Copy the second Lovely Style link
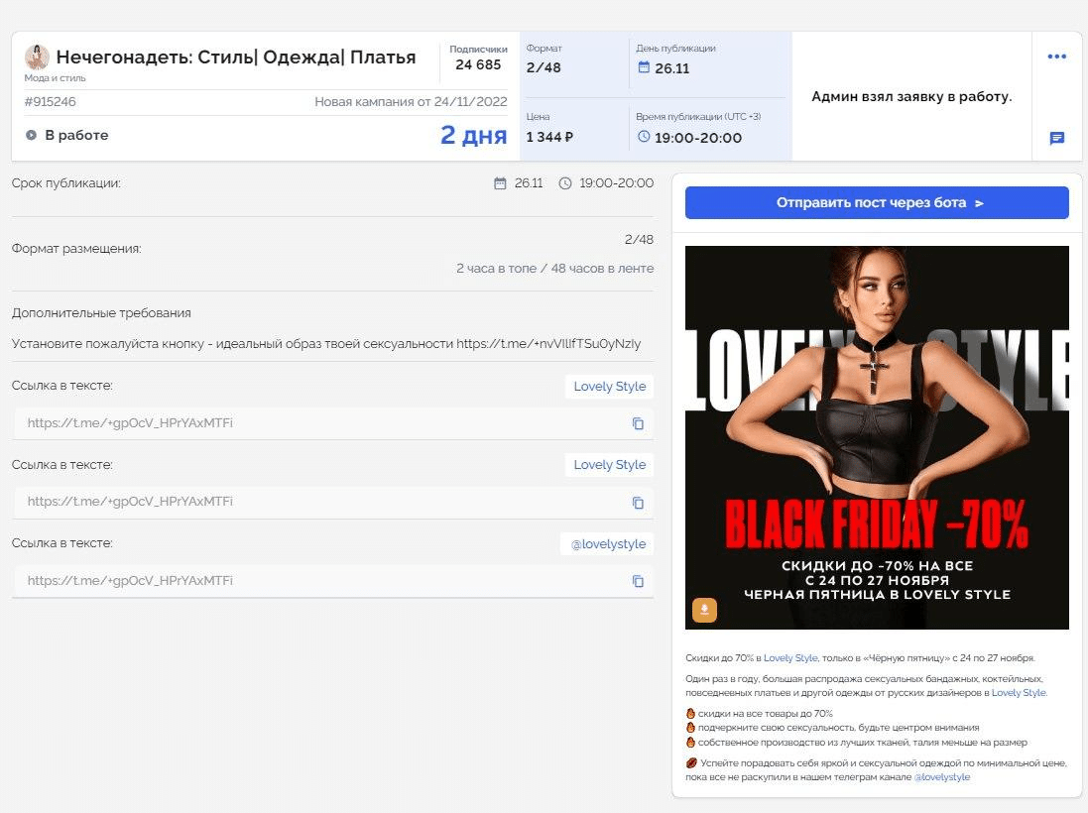1088x813 pixels. [638, 503]
